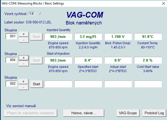
Task: Focus the group number field showing 004
Action: [x=12, y=60]
